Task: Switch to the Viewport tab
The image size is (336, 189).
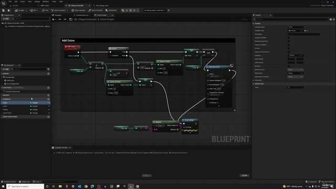Action: (57, 15)
